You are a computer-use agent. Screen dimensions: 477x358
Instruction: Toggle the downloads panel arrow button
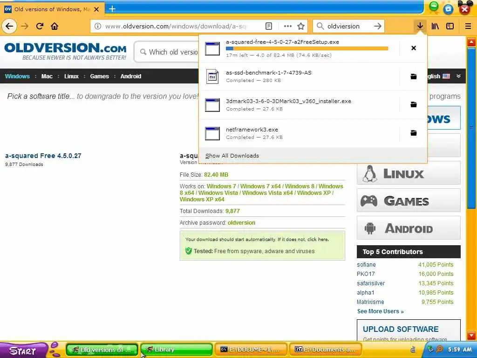[x=420, y=26]
